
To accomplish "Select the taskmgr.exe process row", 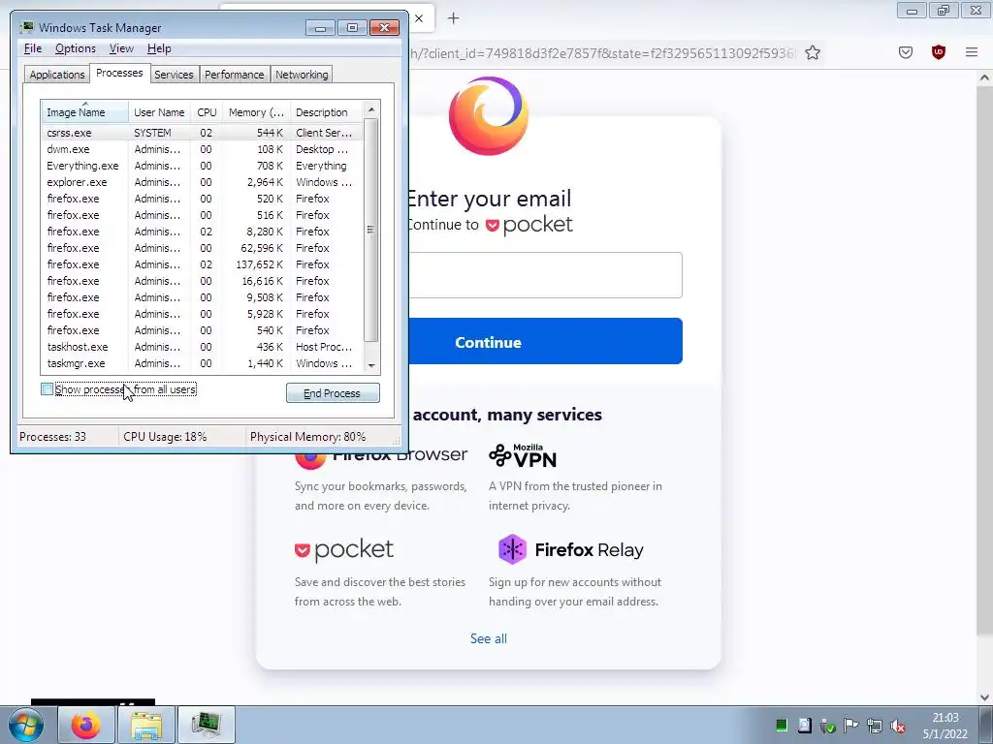I will tap(203, 363).
